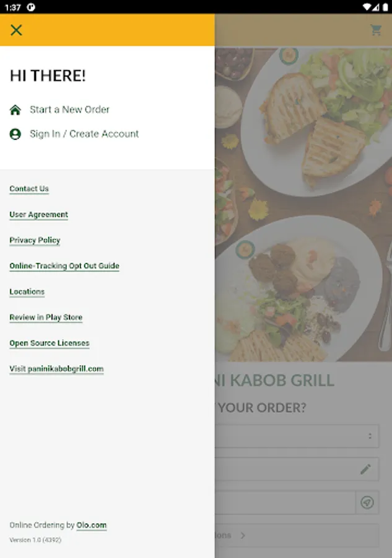Screen dimensions: 392x558
Task: Select Sign In / Create Account
Action: [x=84, y=134]
